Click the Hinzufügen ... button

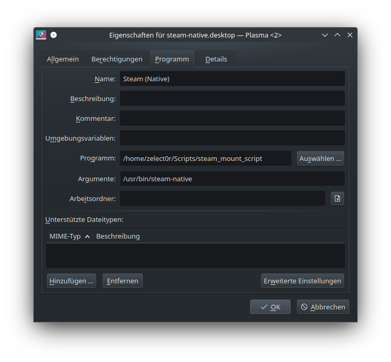(71, 281)
